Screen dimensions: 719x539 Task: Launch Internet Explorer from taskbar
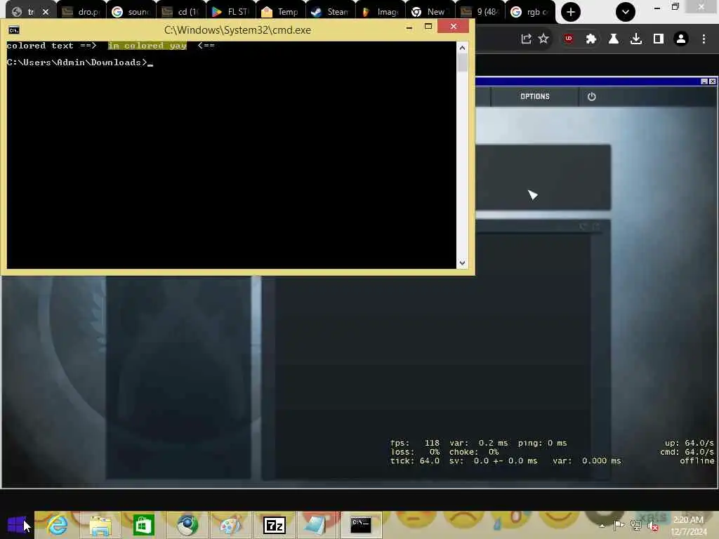point(58,525)
